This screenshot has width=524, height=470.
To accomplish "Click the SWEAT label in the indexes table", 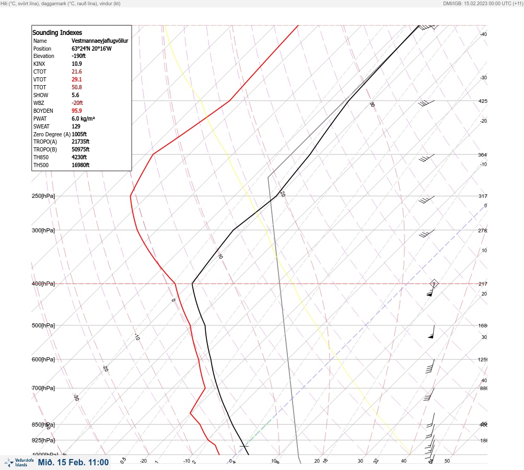I will point(41,126).
